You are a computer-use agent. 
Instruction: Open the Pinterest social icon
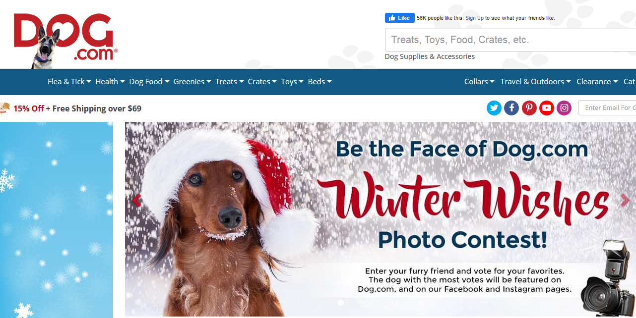(x=529, y=108)
